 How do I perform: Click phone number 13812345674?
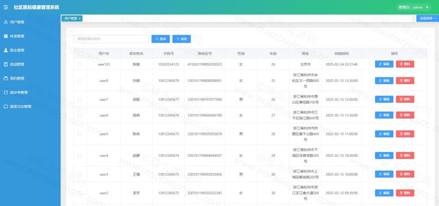point(168,156)
